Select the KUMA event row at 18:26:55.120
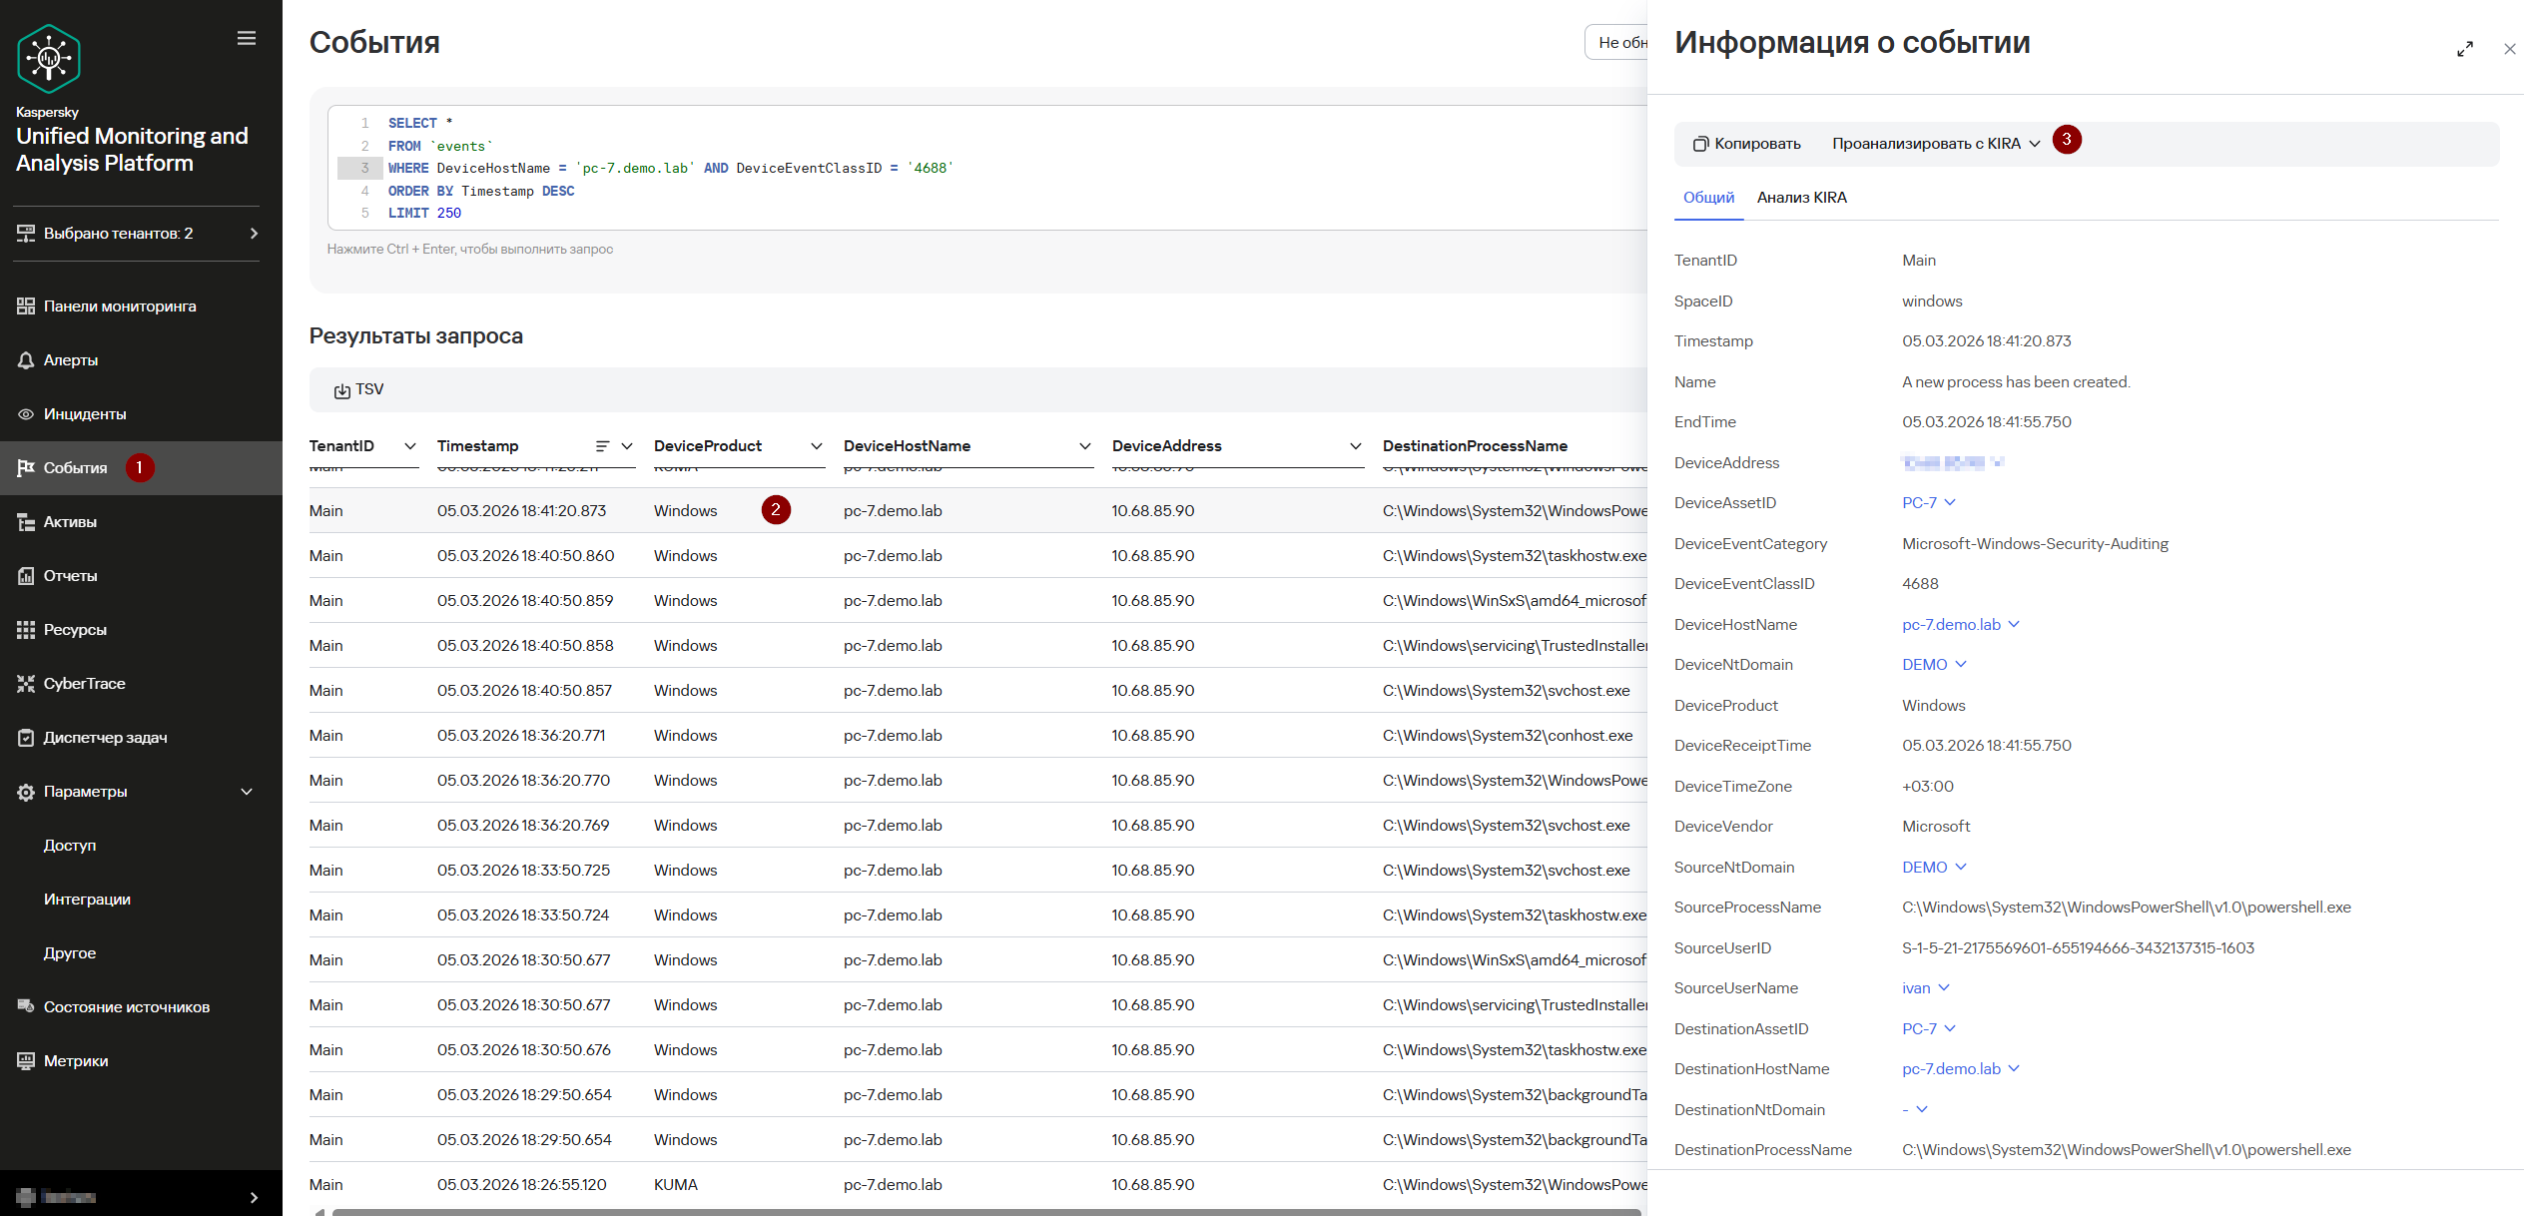Viewport: 2524px width, 1216px height. [978, 1185]
